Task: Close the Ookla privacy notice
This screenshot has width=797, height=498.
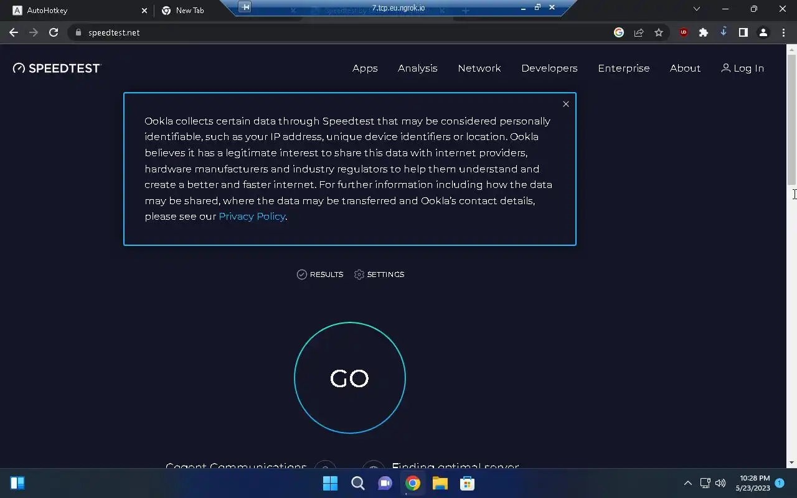Action: [566, 104]
